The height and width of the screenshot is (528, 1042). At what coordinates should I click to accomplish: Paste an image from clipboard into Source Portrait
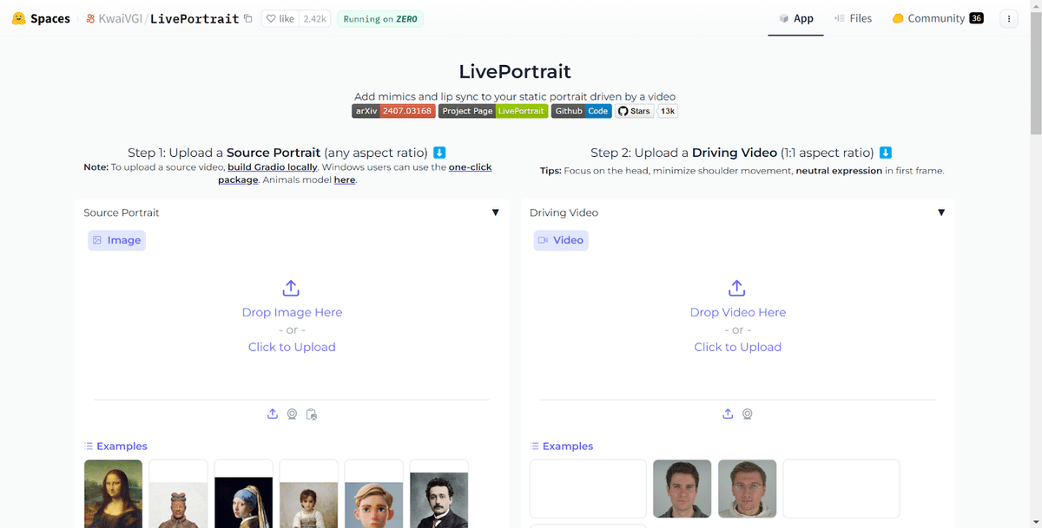312,414
